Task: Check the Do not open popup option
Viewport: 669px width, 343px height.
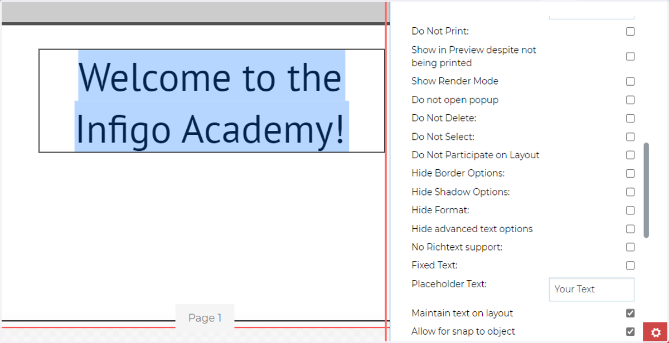Action: coord(630,100)
